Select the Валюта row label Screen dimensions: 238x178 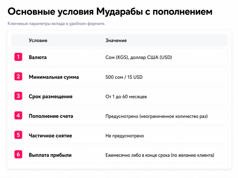[38, 57]
